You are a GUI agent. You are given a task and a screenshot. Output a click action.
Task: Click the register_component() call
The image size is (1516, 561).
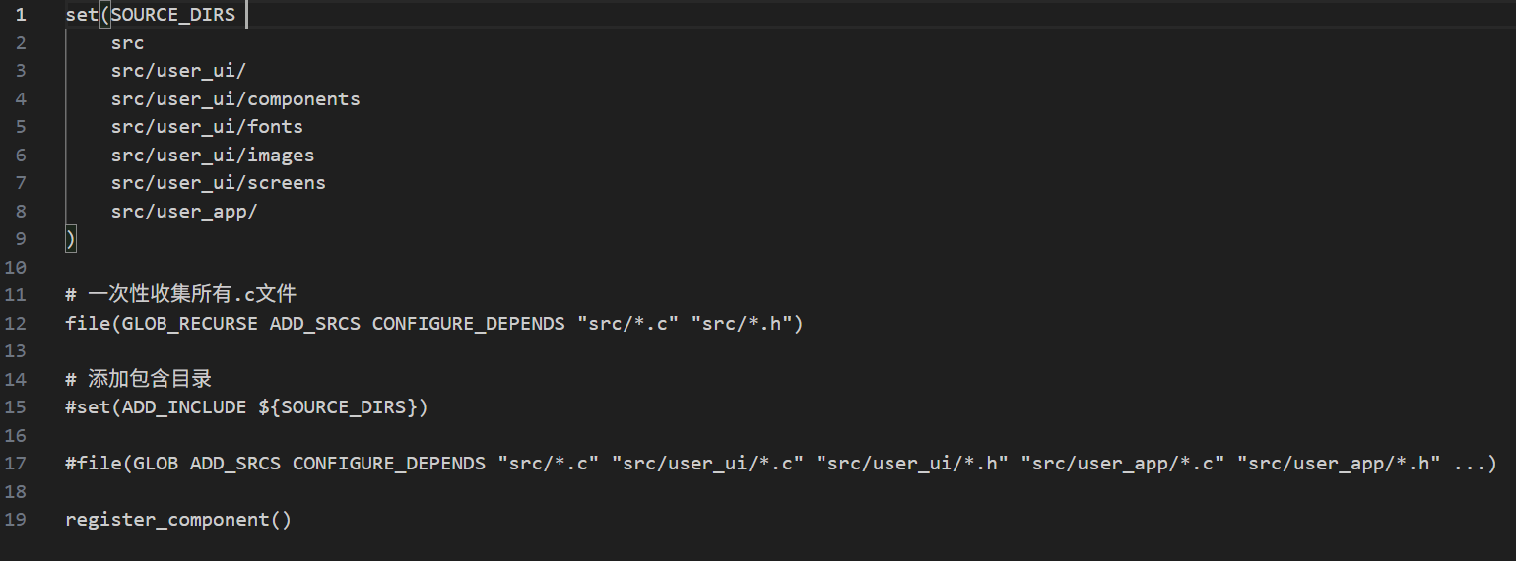[178, 520]
